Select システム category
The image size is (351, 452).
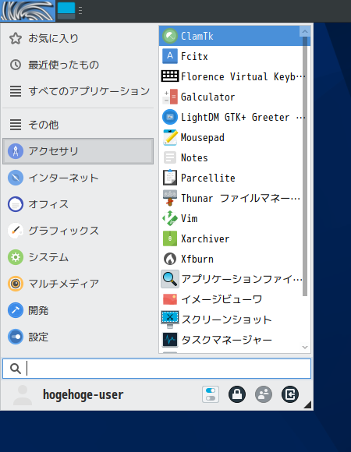(x=78, y=257)
